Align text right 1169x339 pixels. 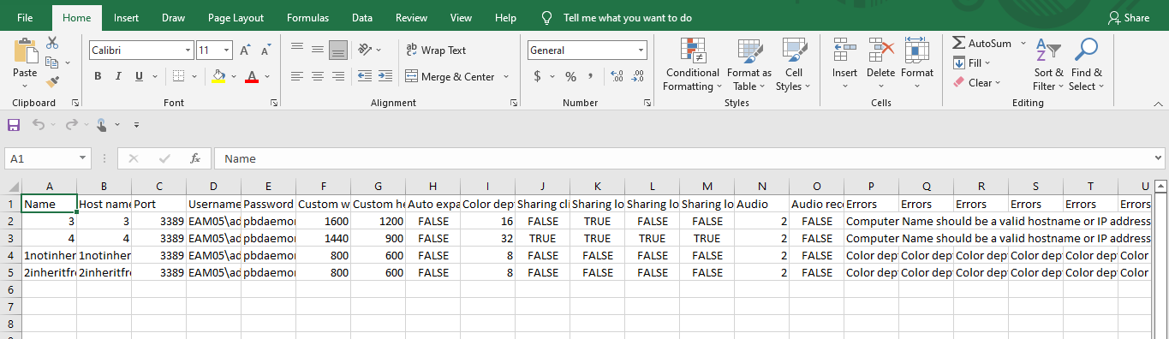pyautogui.click(x=338, y=76)
